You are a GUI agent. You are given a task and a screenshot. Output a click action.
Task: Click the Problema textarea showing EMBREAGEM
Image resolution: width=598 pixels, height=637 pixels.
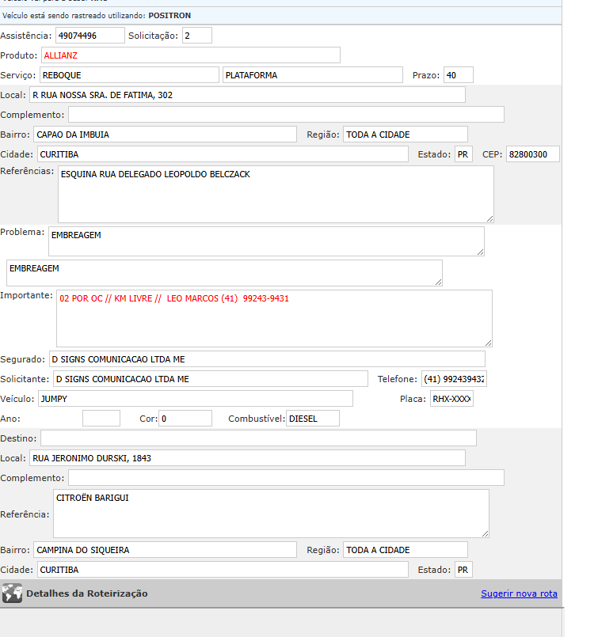coord(266,241)
